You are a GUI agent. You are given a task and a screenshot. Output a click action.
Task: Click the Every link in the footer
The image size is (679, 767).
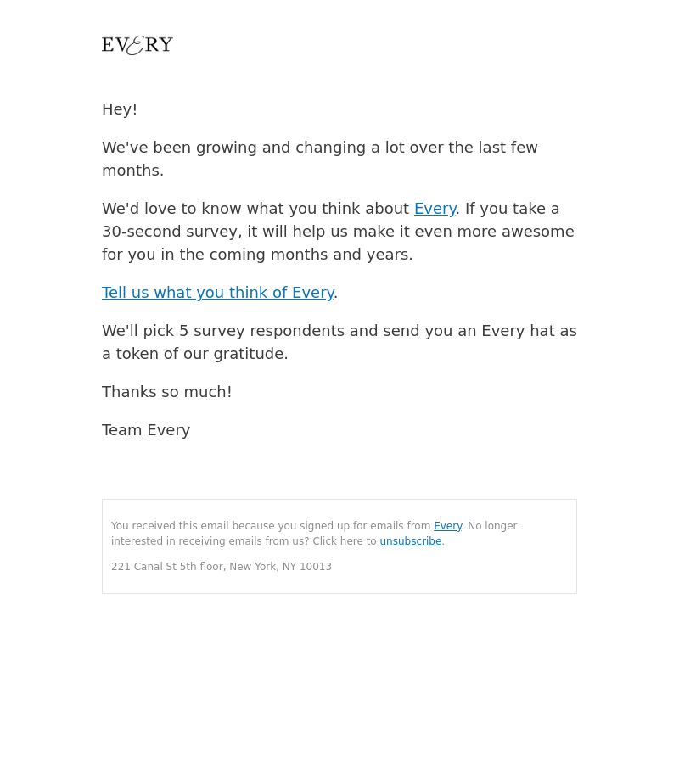447,526
